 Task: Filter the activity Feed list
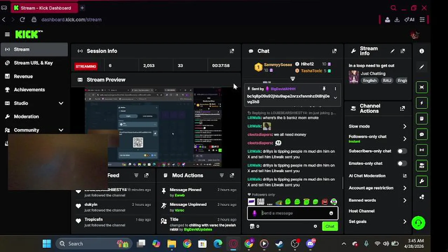point(136,175)
